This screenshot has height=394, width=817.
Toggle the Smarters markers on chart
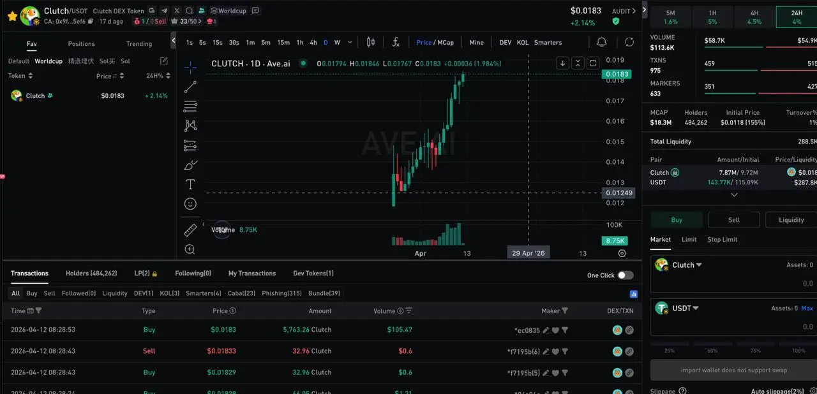pos(548,43)
